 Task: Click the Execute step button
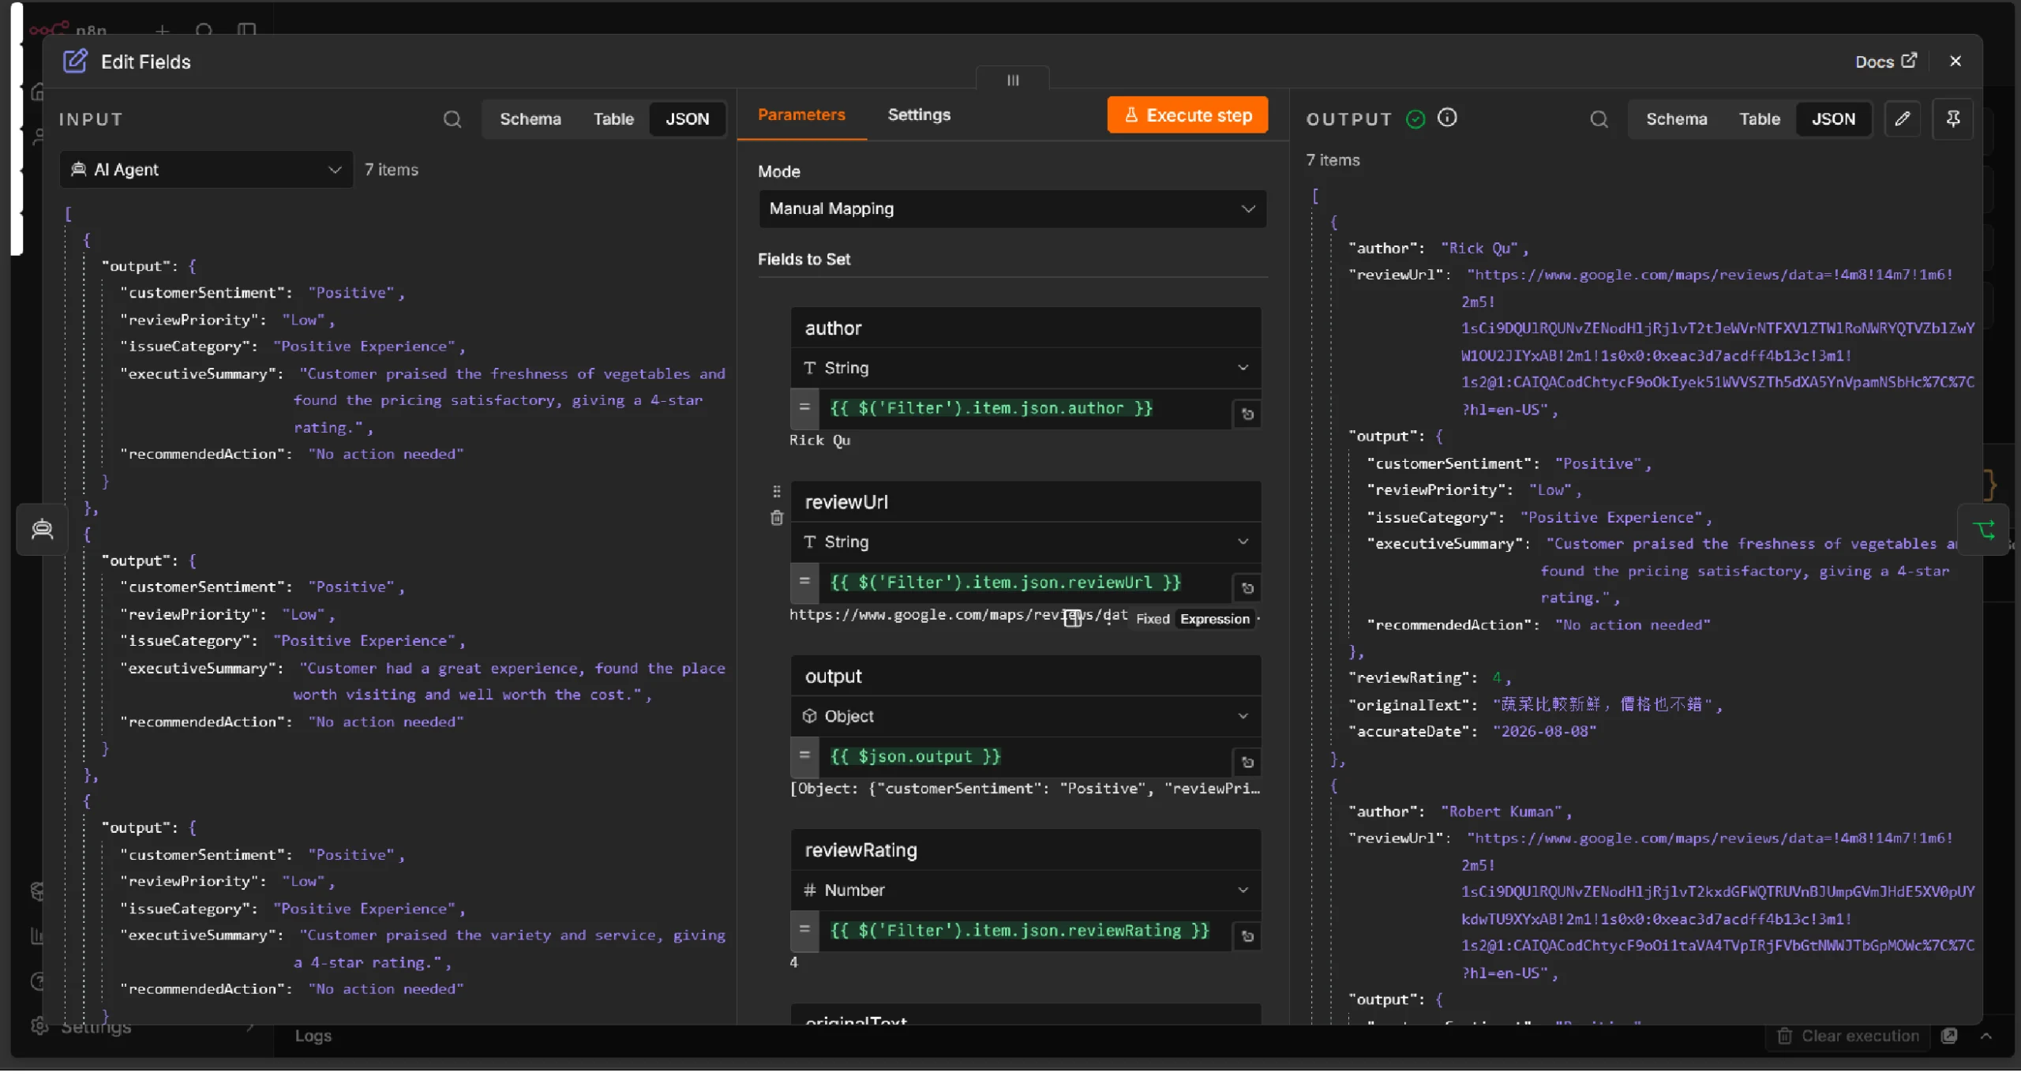coord(1187,115)
